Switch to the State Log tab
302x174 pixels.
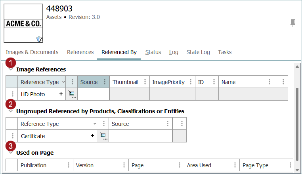198,52
